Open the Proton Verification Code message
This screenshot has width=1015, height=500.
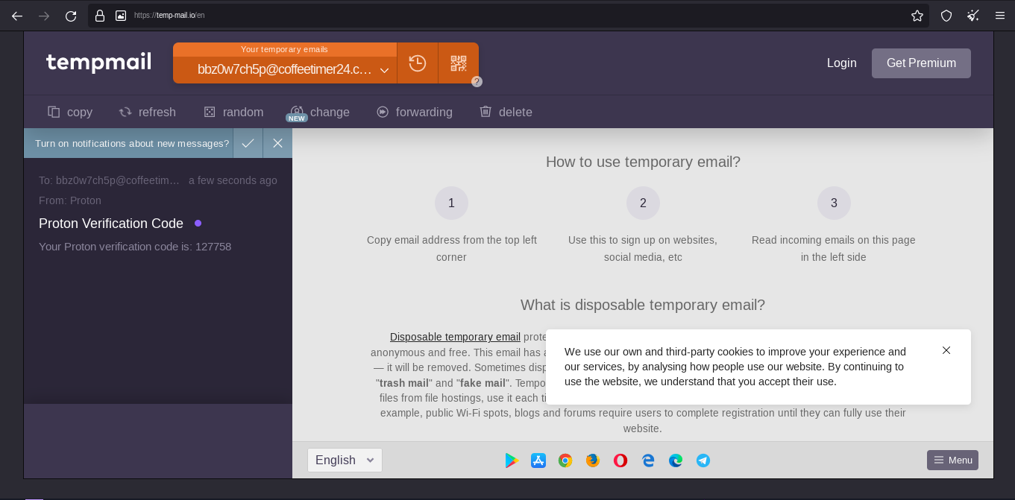tap(111, 224)
